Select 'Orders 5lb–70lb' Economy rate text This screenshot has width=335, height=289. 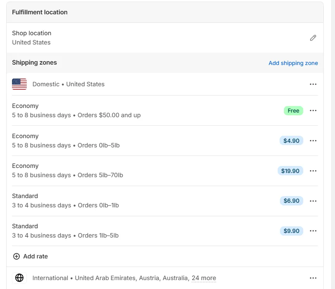click(x=100, y=175)
